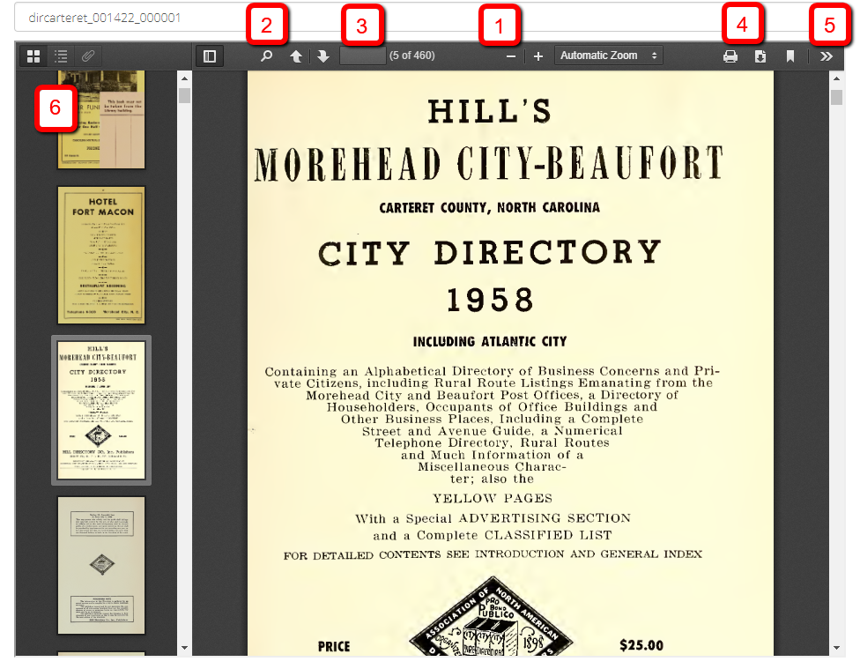Click the 'YELLOW PAGES' line
The height and width of the screenshot is (669, 860).
coord(492,498)
